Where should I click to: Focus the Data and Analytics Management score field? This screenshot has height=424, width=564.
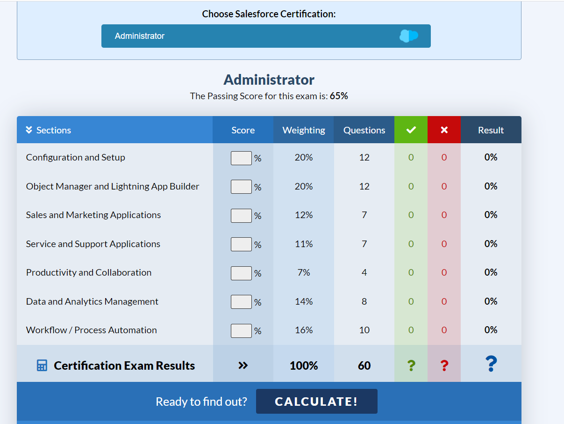click(x=241, y=302)
